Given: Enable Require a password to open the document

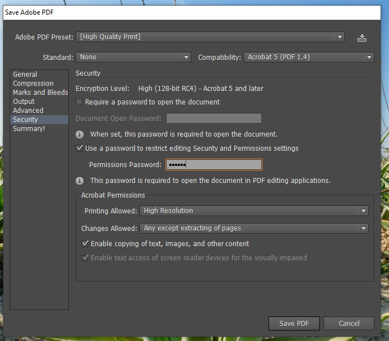Looking at the screenshot, I should click(x=79, y=102).
